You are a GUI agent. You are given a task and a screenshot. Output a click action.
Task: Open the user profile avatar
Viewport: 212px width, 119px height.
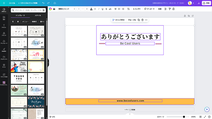190,3
